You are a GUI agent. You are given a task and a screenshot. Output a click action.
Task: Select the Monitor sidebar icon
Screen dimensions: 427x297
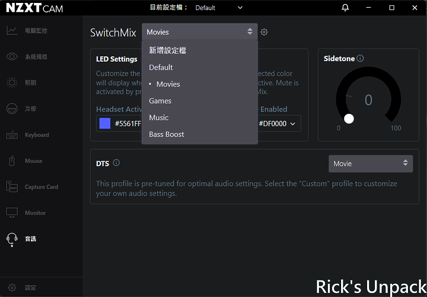[12, 213]
